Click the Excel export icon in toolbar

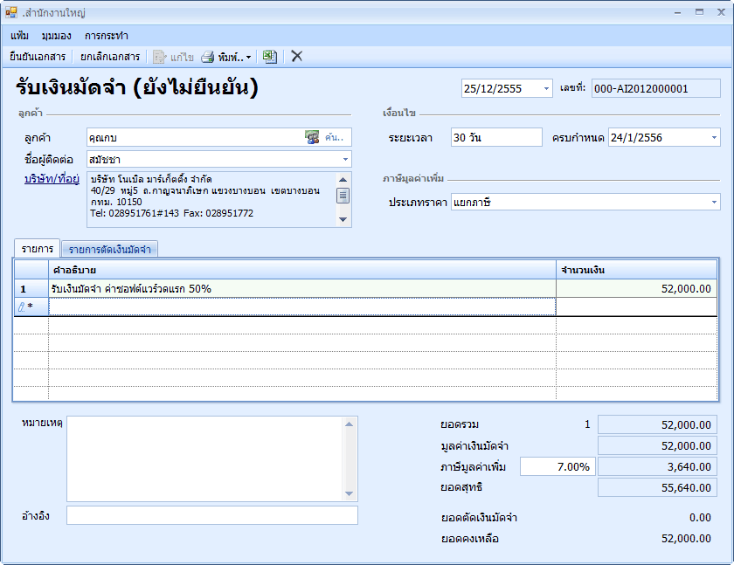pyautogui.click(x=270, y=57)
